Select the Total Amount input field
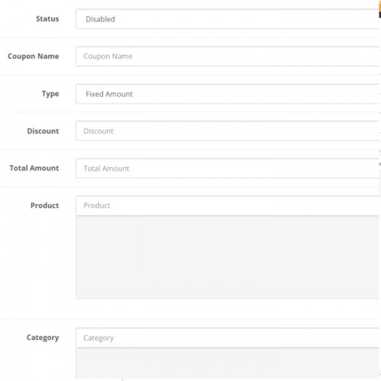 (x=228, y=168)
